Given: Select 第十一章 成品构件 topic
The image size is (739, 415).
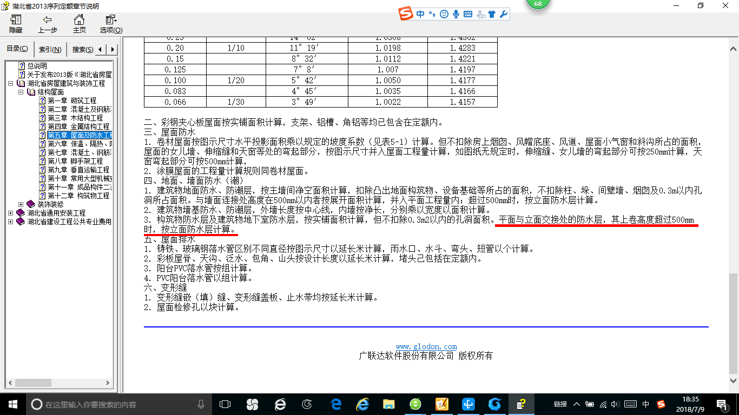Looking at the screenshot, I should pyautogui.click(x=80, y=187).
